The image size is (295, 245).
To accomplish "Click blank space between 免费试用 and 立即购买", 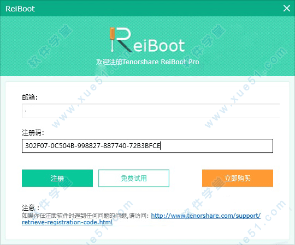I will coord(186,178).
